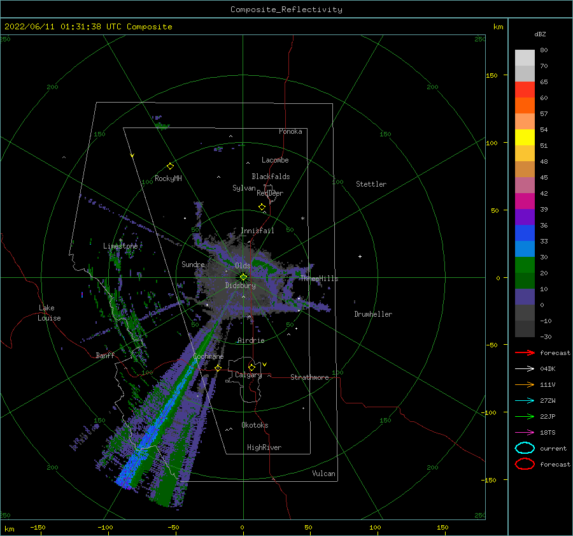The width and height of the screenshot is (573, 536).
Task: Click the Airdrie city label
Action: [x=251, y=340]
